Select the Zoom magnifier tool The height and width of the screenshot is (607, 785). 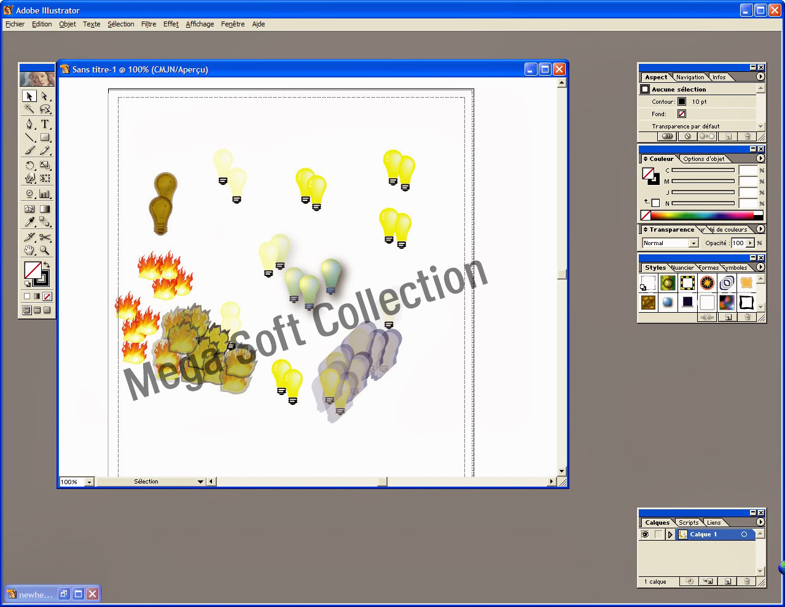pyautogui.click(x=45, y=251)
